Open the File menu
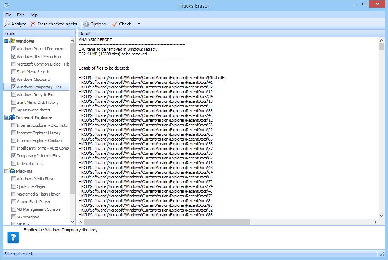The image size is (388, 260). tap(8, 15)
